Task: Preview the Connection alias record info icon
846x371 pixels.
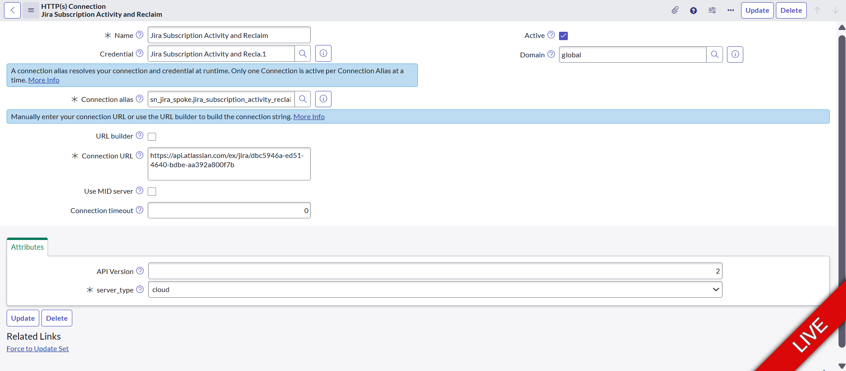Action: tap(323, 99)
